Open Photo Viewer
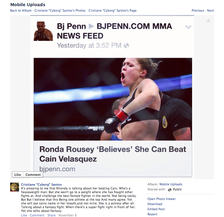 [161, 199]
